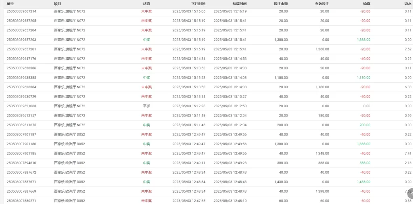Click the 输赢 column header
This screenshot has width=413, height=204.
(367, 4)
